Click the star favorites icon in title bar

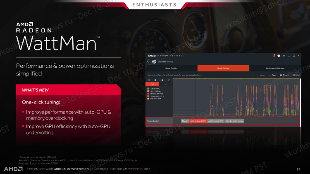[284, 56]
